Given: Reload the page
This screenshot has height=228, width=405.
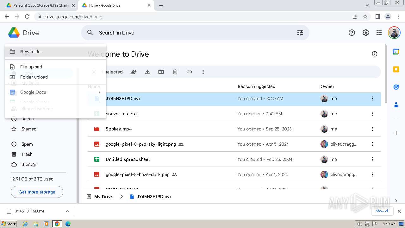Looking at the screenshot, I should [27, 16].
